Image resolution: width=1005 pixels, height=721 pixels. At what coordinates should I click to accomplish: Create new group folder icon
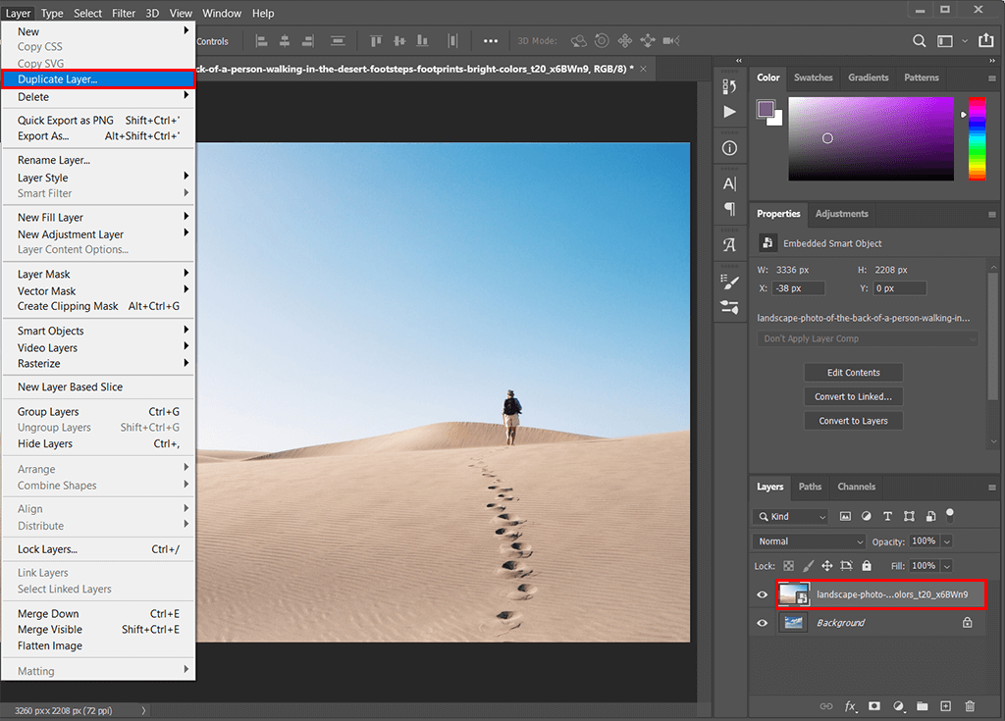tap(923, 706)
